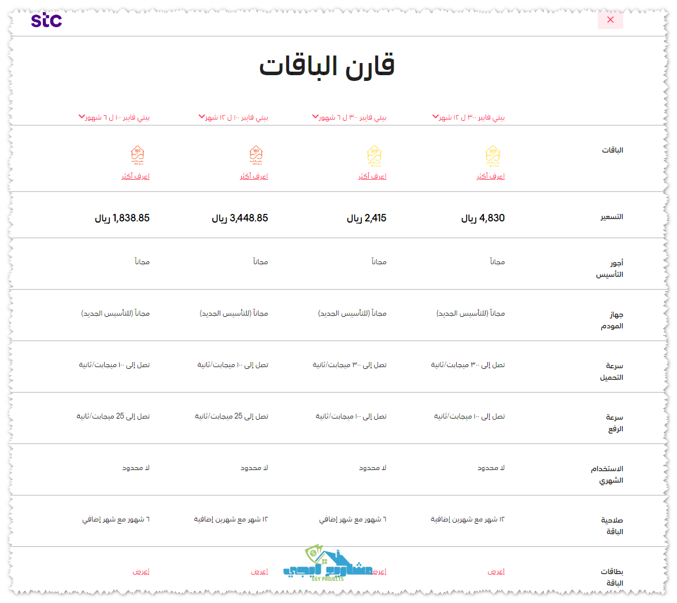Screen dimensions: 677x603
Task: Click modem cell مجاناً (للتأسيس الجديد) under 3,448.85 ريال
Action: coord(234,313)
